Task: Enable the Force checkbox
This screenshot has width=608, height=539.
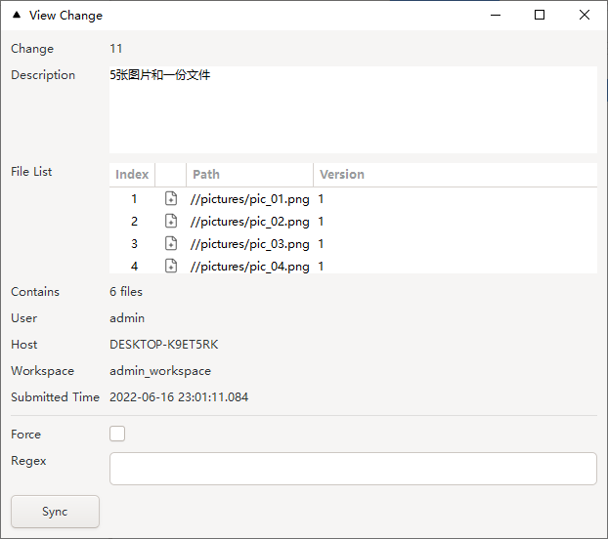Action: [x=117, y=435]
